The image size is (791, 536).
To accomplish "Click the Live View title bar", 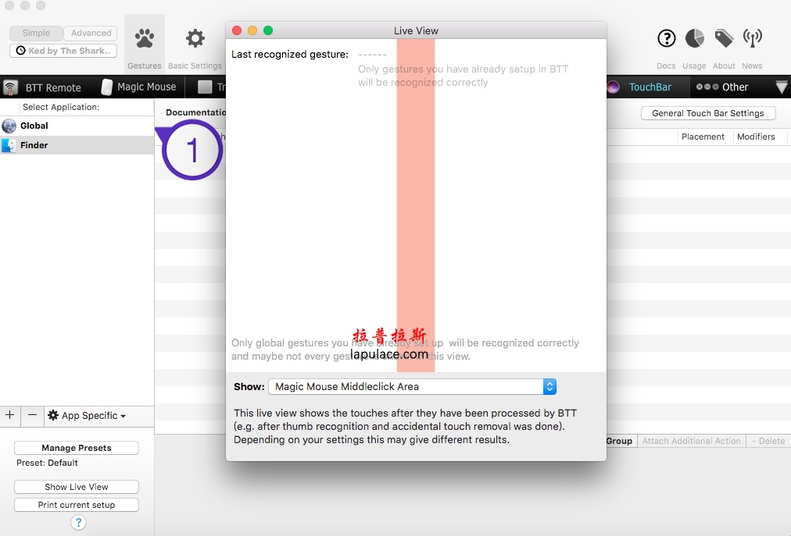I will pyautogui.click(x=416, y=30).
